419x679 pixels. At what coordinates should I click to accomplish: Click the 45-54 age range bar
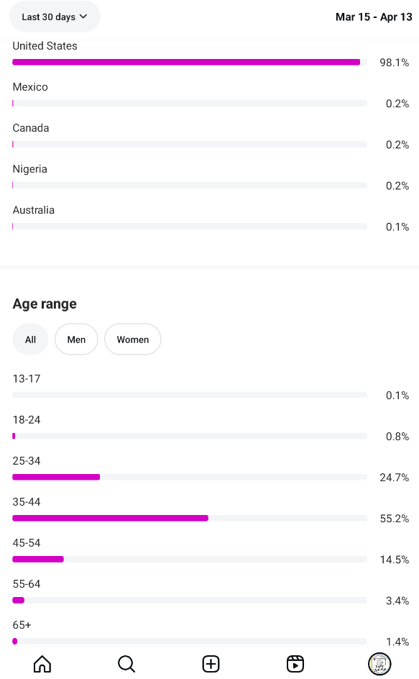tap(190, 559)
